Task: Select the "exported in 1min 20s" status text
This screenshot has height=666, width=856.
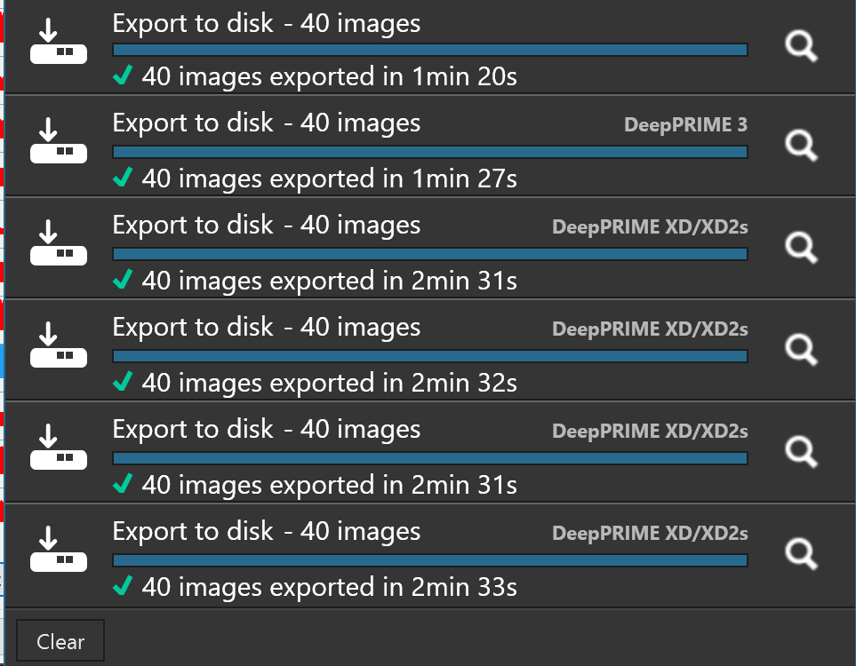Action: pos(329,77)
